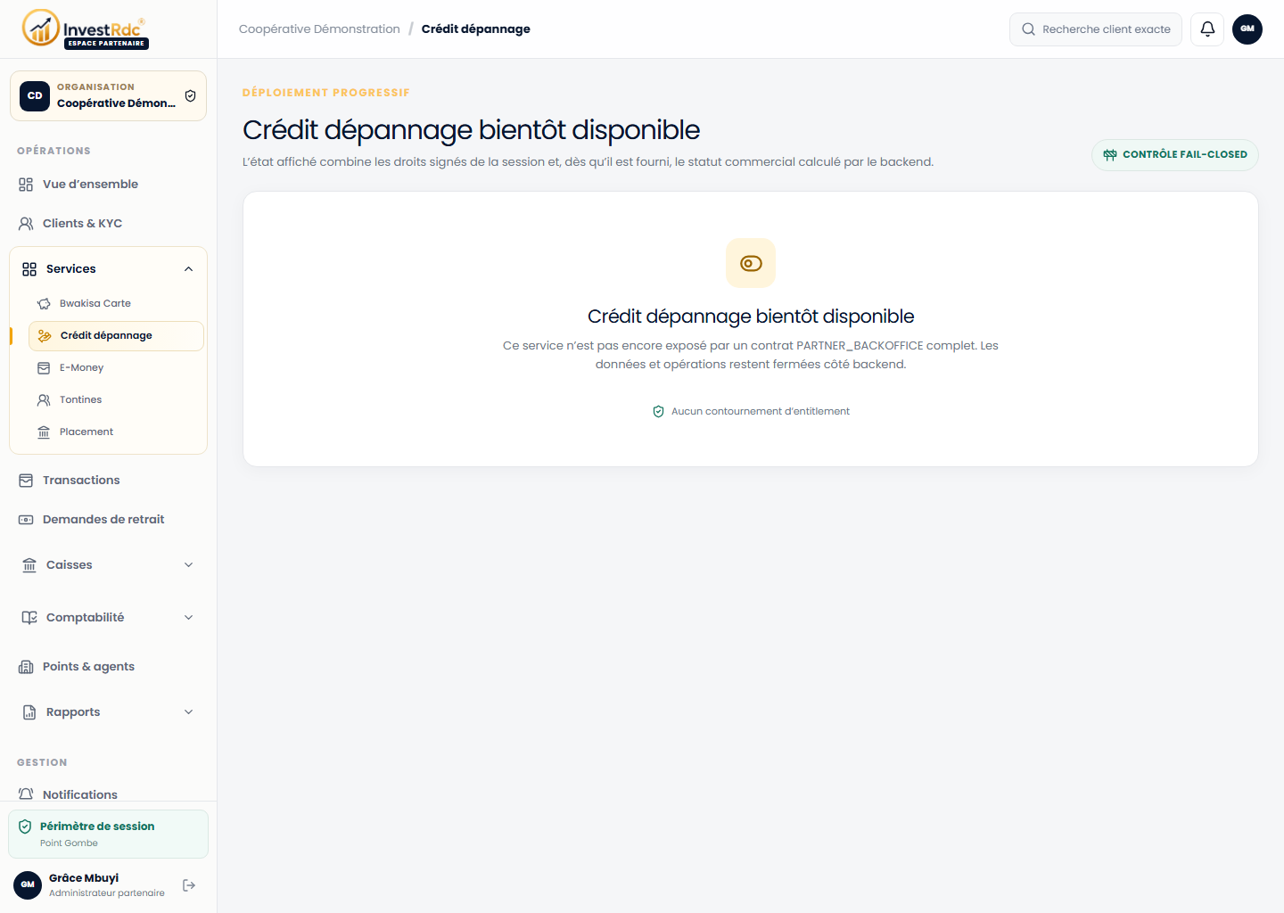Click the Demandes de retrait banknote icon

(26, 520)
